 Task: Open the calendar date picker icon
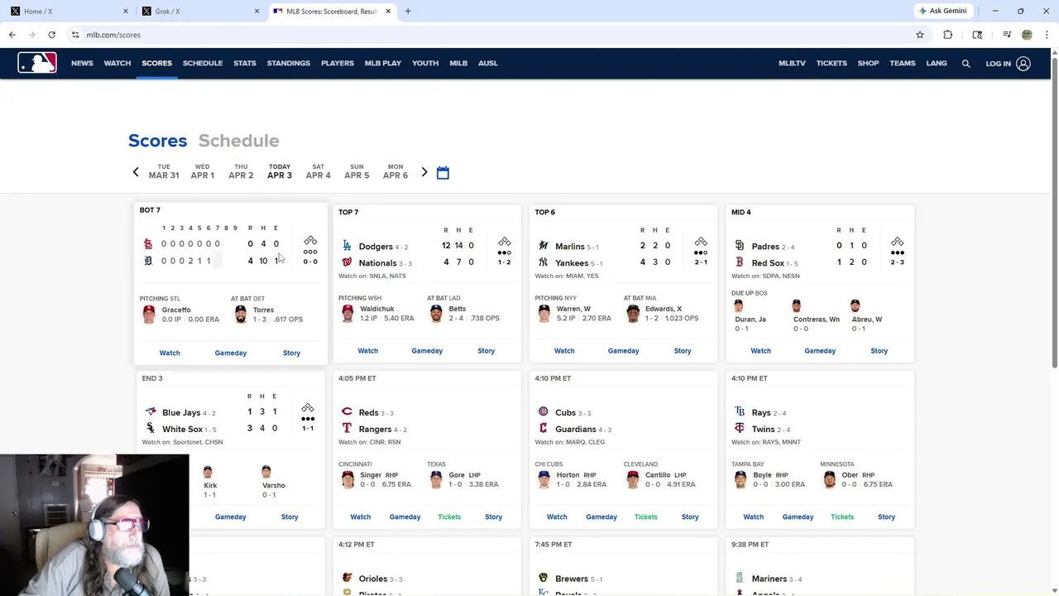[443, 172]
